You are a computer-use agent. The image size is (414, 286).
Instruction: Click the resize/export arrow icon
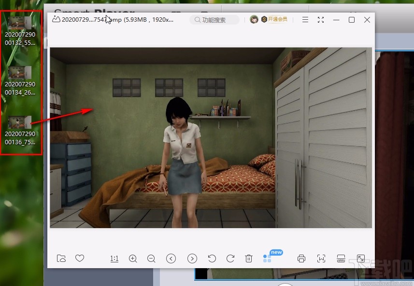[361, 259]
